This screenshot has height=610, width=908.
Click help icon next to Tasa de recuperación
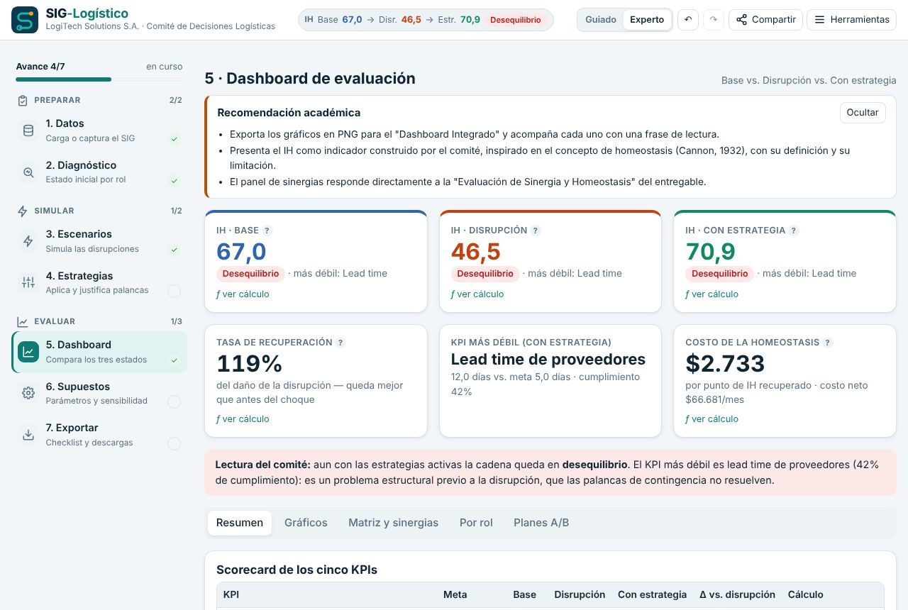point(340,343)
